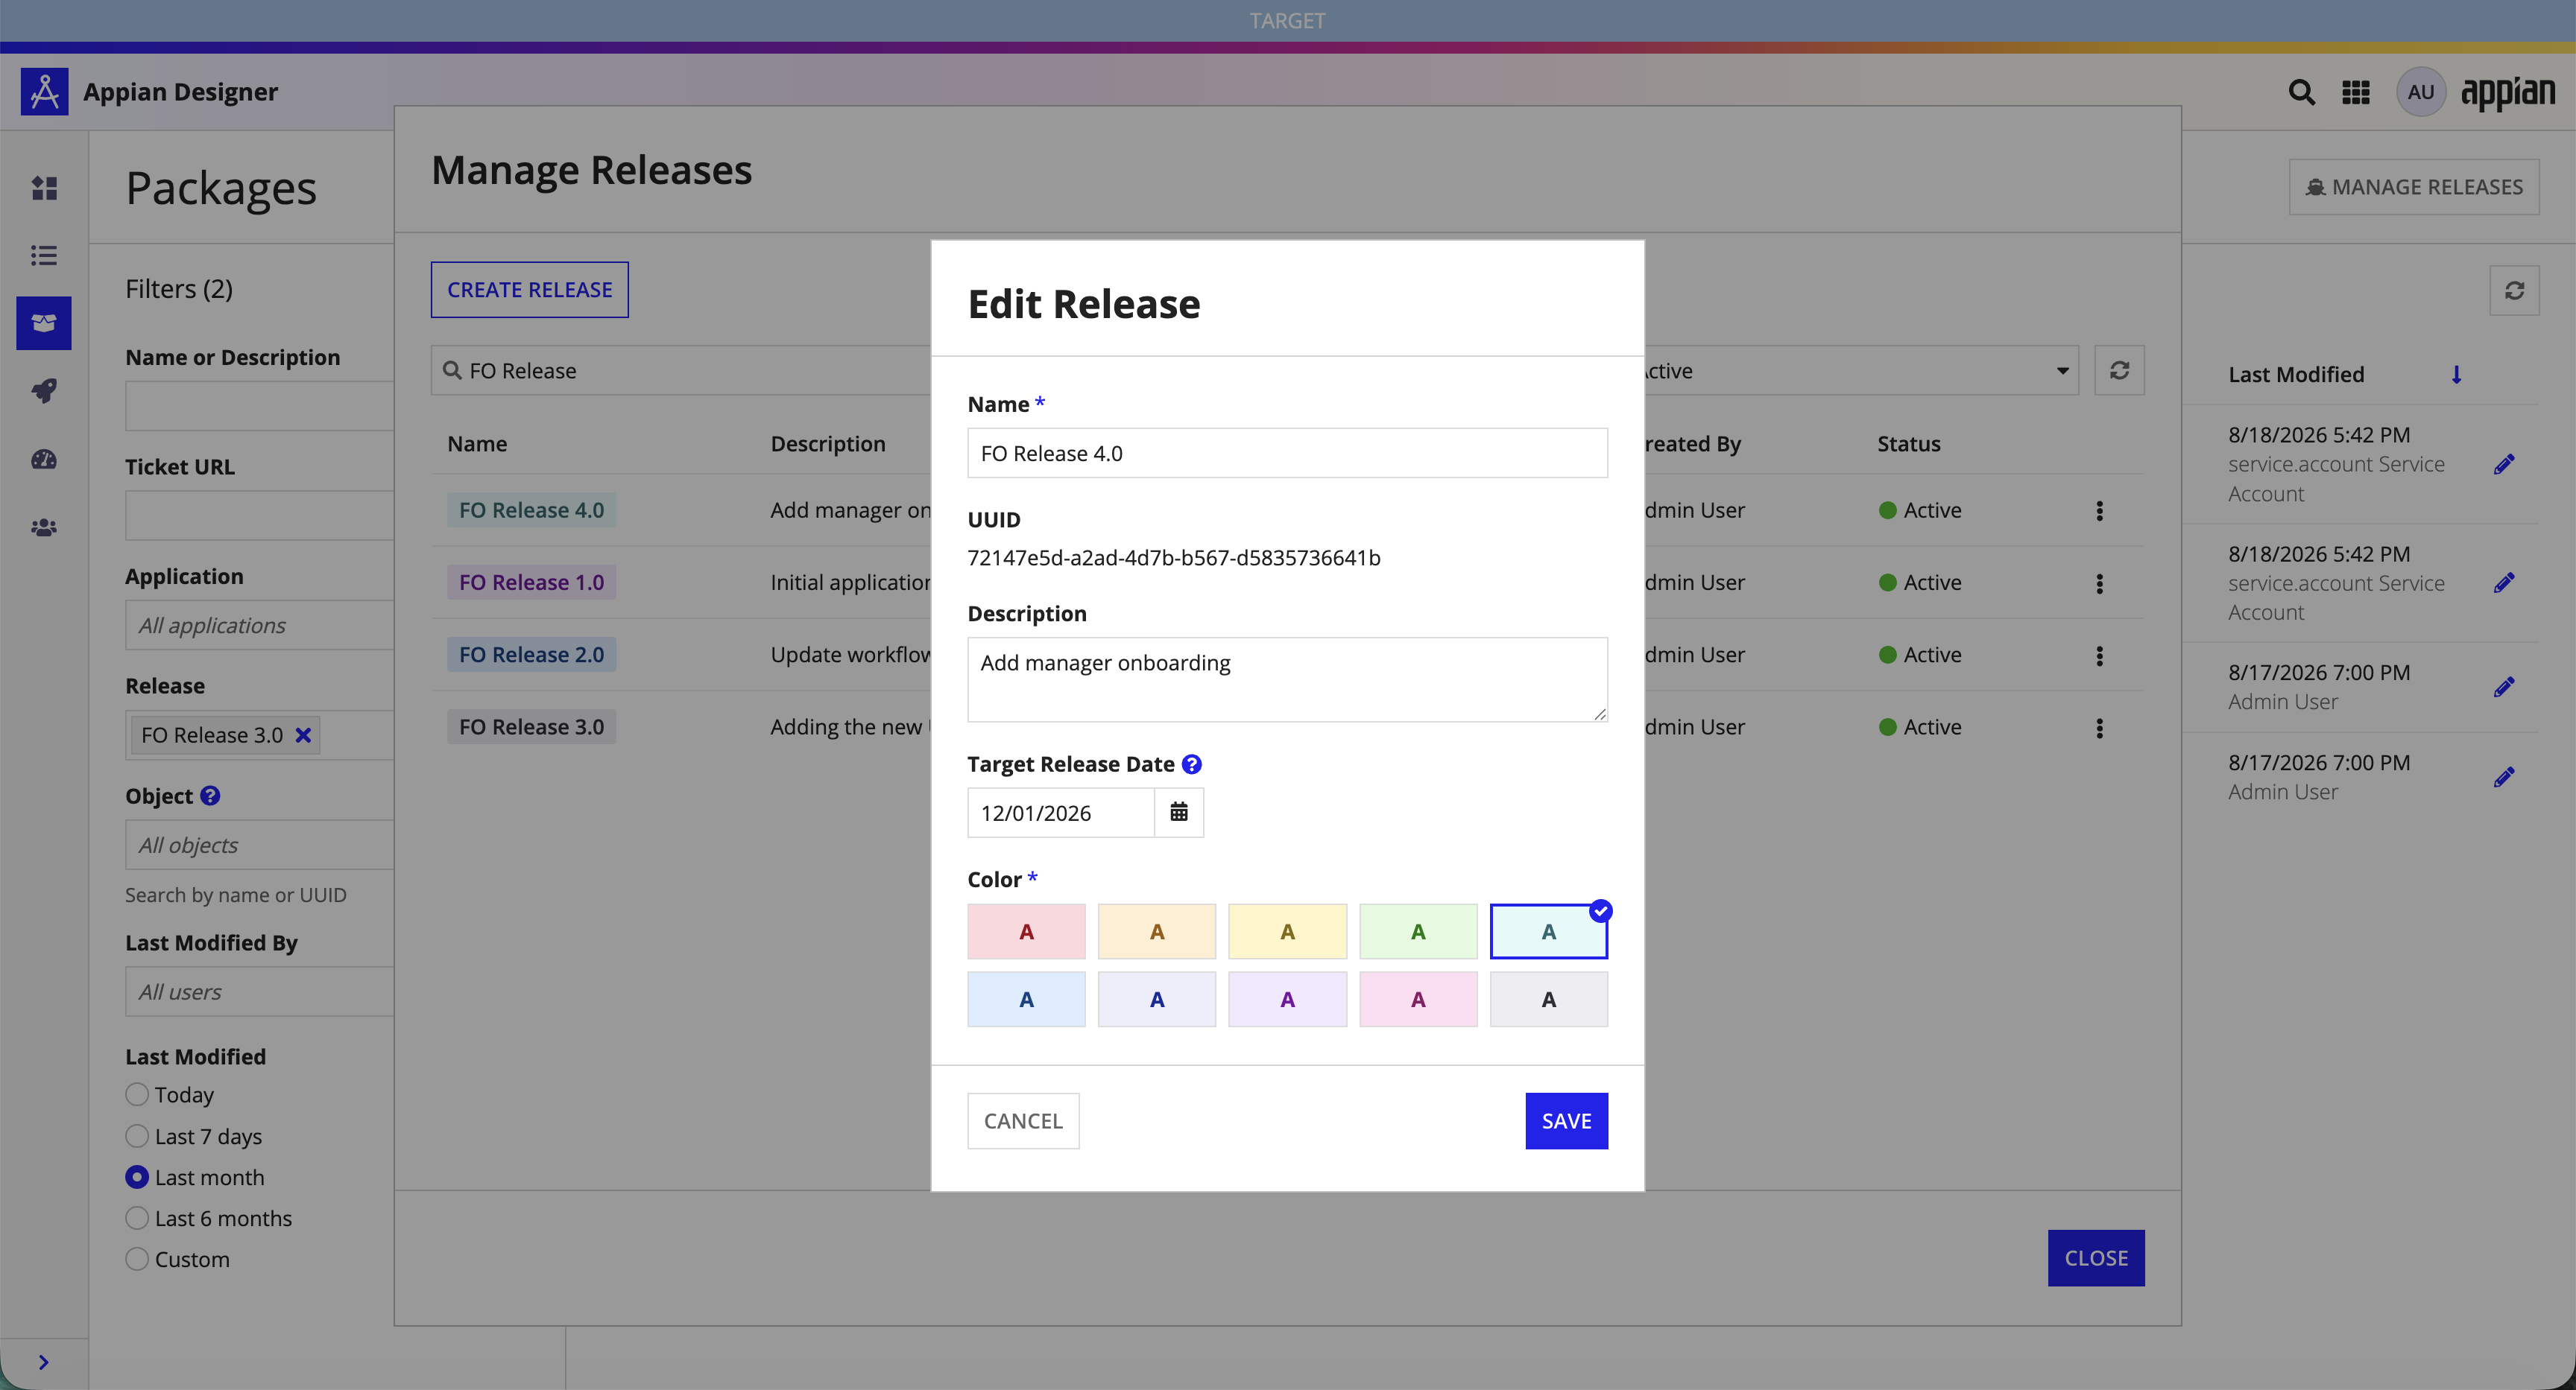This screenshot has width=2576, height=1390.
Task: Click the Target Release Date help icon
Action: pyautogui.click(x=1191, y=764)
